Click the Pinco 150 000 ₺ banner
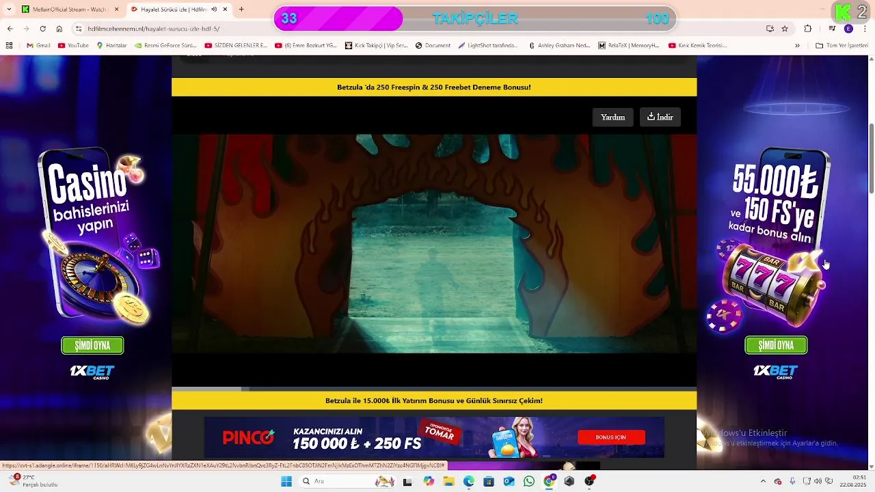Viewport: 875px width, 492px height. (434, 437)
